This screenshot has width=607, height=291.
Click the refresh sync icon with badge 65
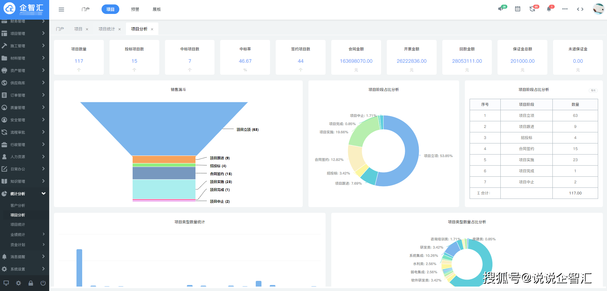point(532,9)
